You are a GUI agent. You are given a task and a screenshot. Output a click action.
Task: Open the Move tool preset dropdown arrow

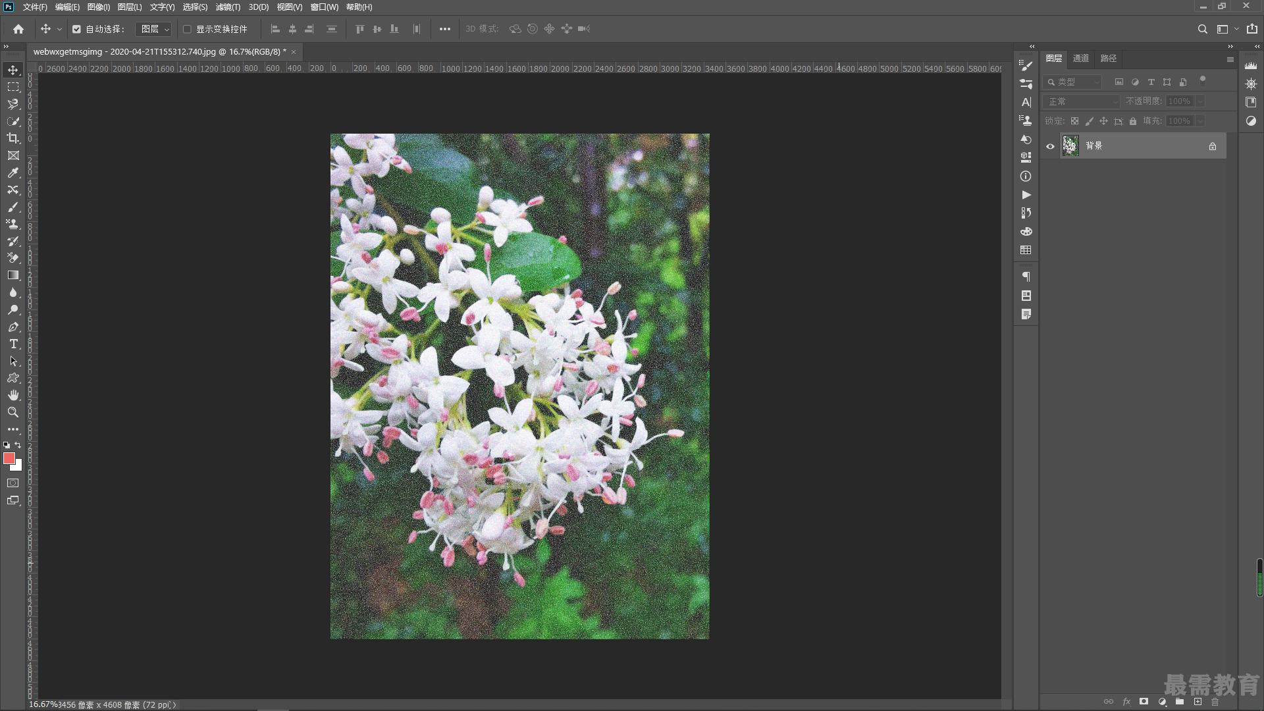[59, 29]
